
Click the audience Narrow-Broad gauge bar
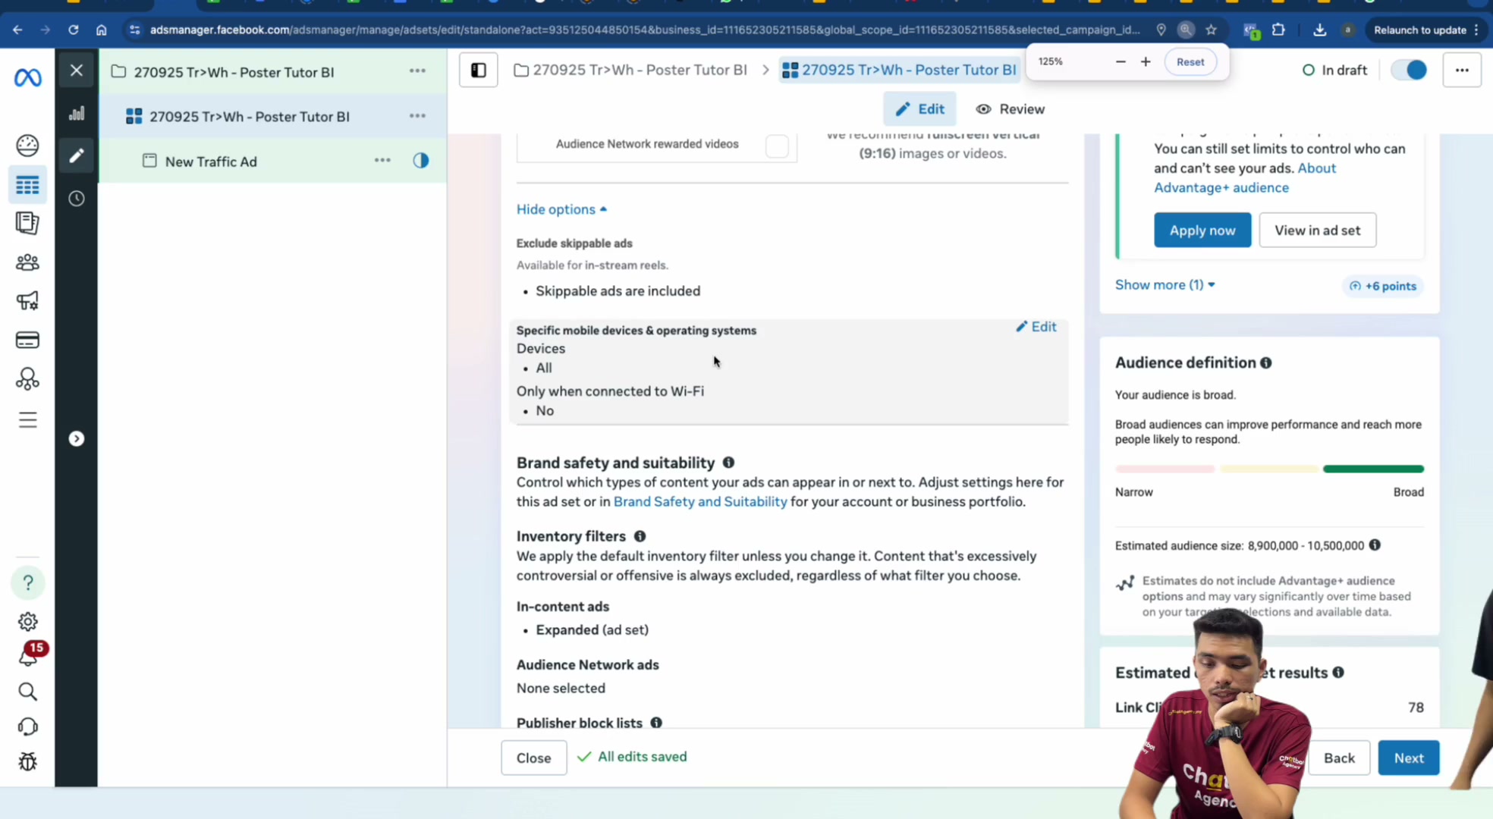click(1269, 469)
